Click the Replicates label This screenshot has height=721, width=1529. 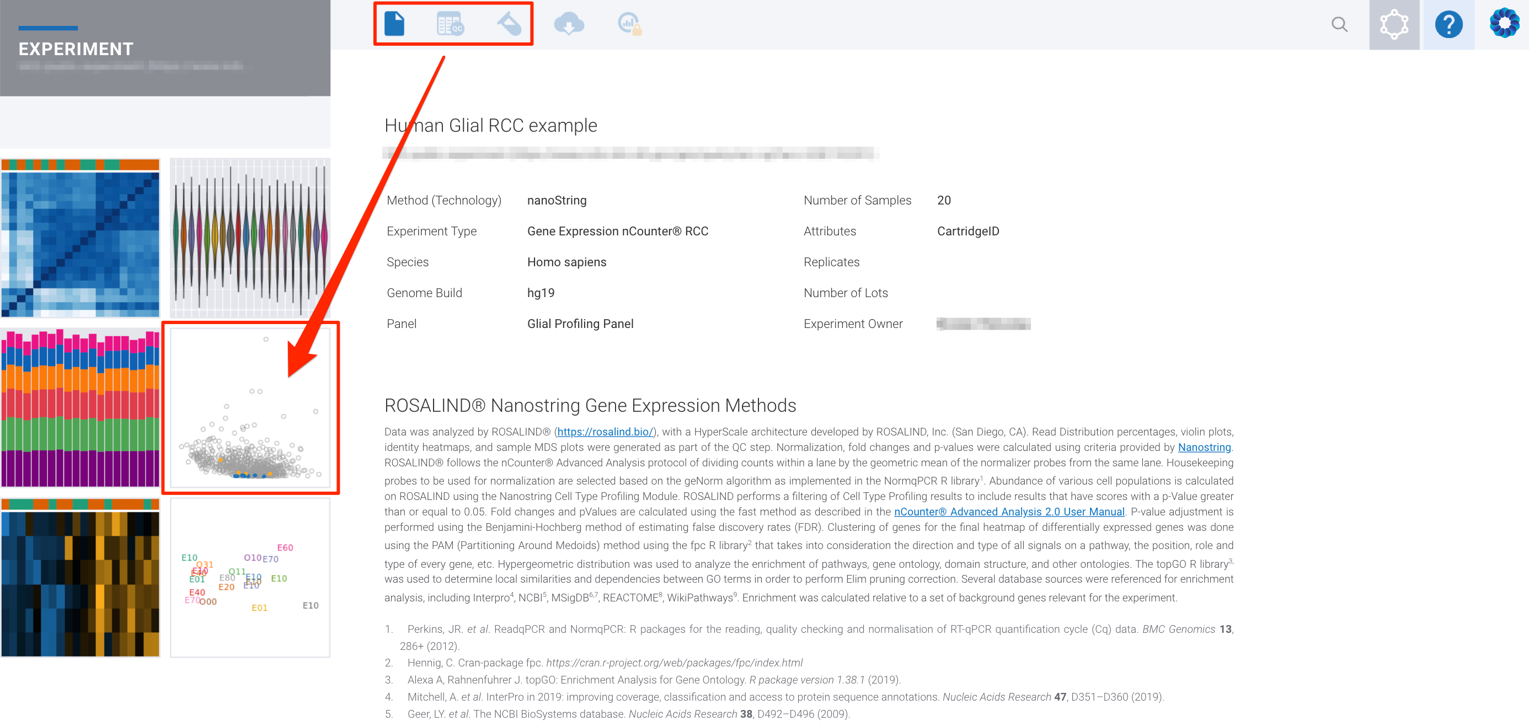pyautogui.click(x=832, y=262)
